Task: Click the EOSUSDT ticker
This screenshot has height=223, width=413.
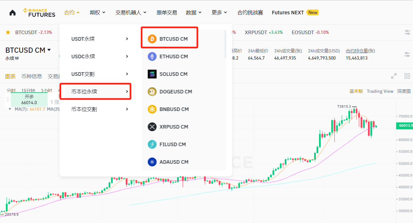Action: [310, 32]
